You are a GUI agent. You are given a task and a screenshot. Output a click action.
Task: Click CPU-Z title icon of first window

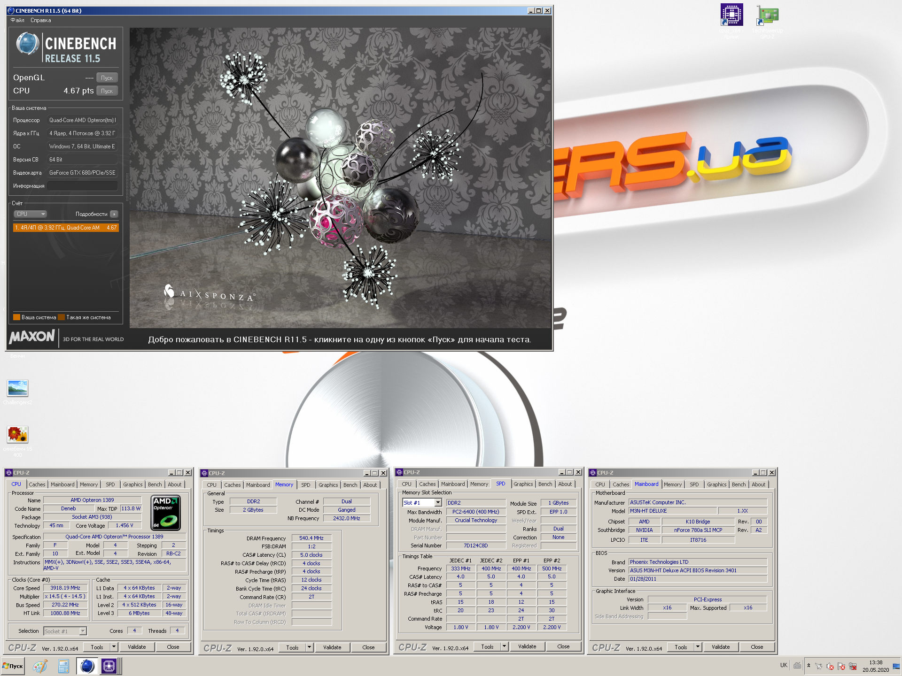(9, 473)
